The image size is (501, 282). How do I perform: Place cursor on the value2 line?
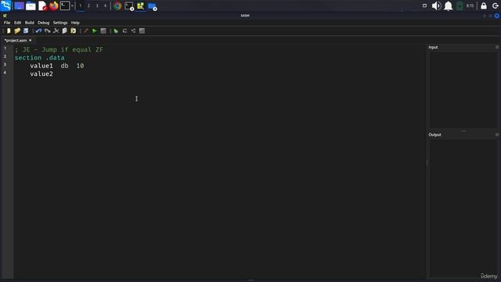point(41,74)
